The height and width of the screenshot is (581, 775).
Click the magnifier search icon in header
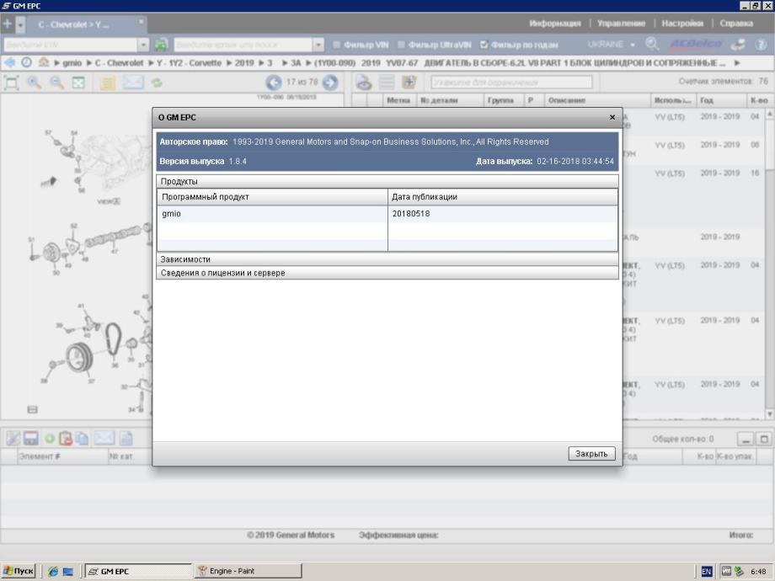click(x=652, y=44)
